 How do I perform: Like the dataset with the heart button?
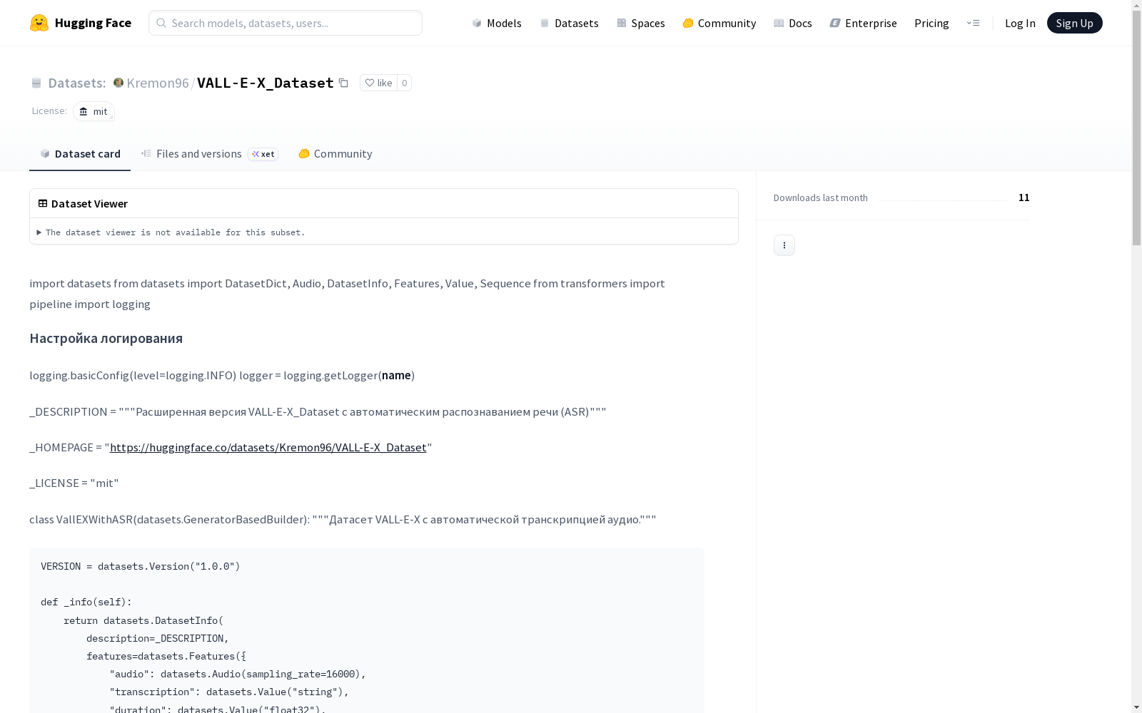click(x=378, y=83)
